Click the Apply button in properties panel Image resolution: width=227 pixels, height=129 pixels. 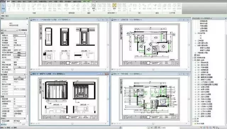pyautogui.click(x=23, y=124)
